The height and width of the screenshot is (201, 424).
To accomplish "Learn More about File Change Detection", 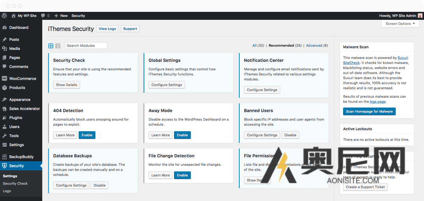I will 161,175.
